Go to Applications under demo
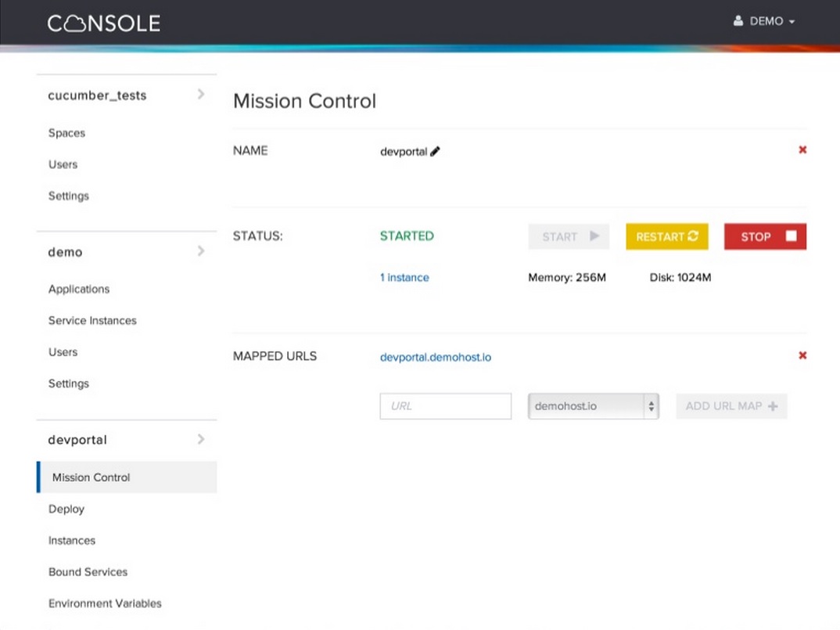This screenshot has height=630, width=840. coord(79,289)
